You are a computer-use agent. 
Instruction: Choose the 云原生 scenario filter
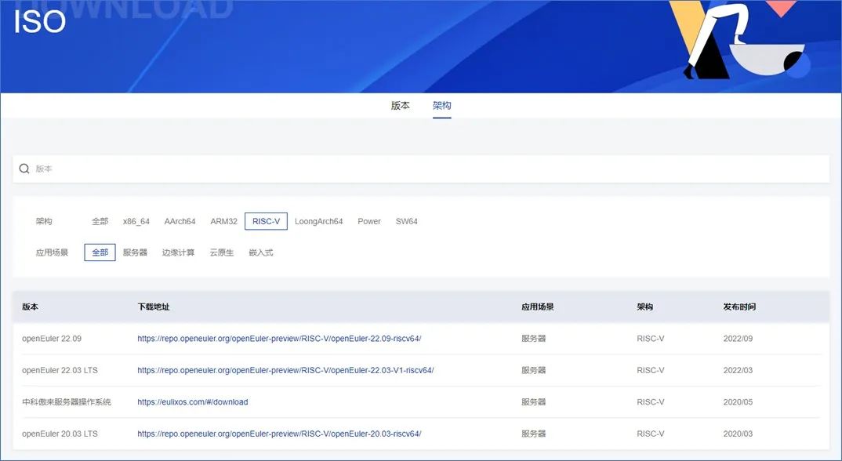(x=221, y=252)
